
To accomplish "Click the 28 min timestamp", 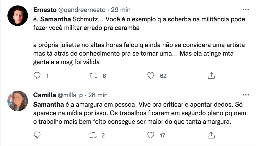I will tap(98, 95).
